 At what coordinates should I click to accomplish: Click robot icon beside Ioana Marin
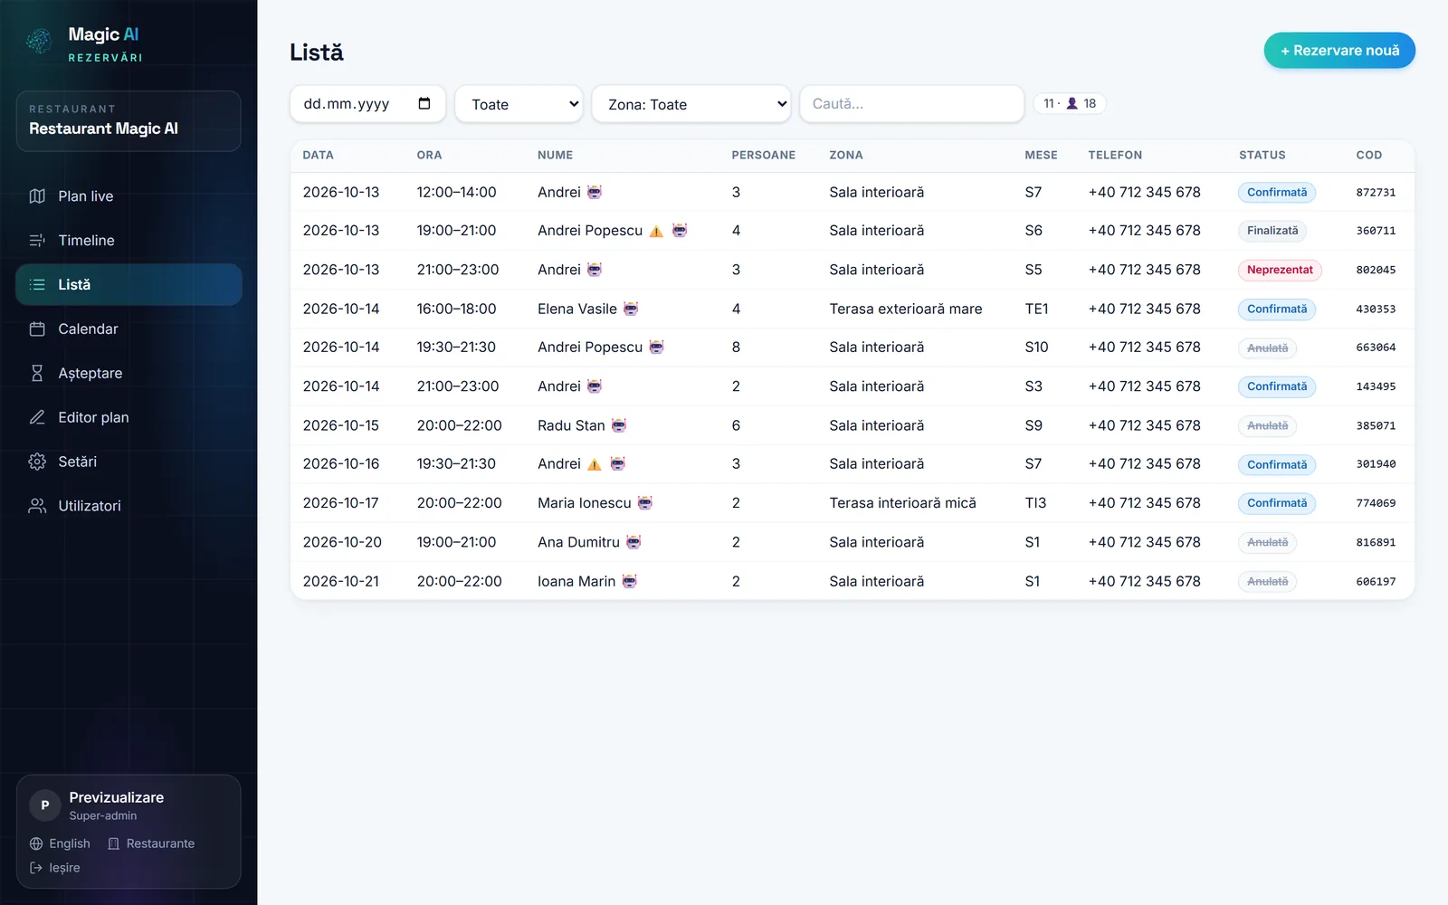tap(630, 581)
